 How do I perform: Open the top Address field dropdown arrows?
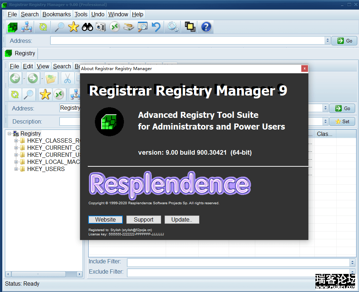pos(327,40)
